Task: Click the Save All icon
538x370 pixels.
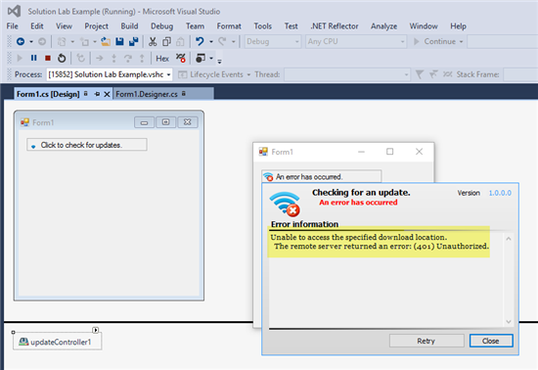Action: [133, 42]
